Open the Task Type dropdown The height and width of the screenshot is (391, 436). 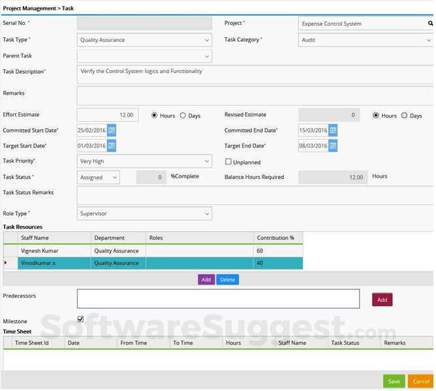144,40
